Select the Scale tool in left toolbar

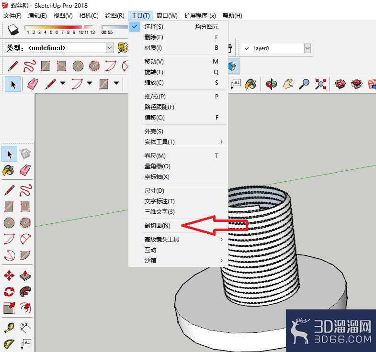pos(9,308)
